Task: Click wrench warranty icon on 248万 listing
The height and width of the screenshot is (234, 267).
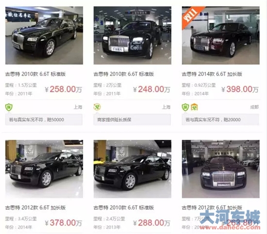Action: [97, 107]
